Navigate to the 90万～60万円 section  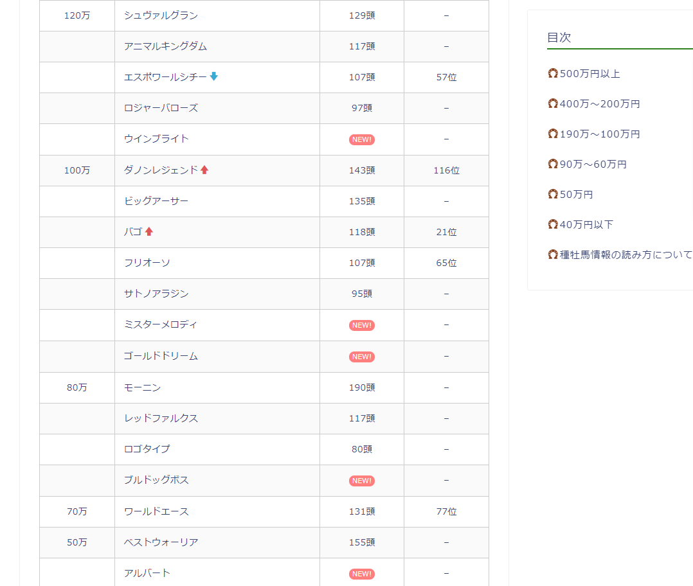click(593, 164)
